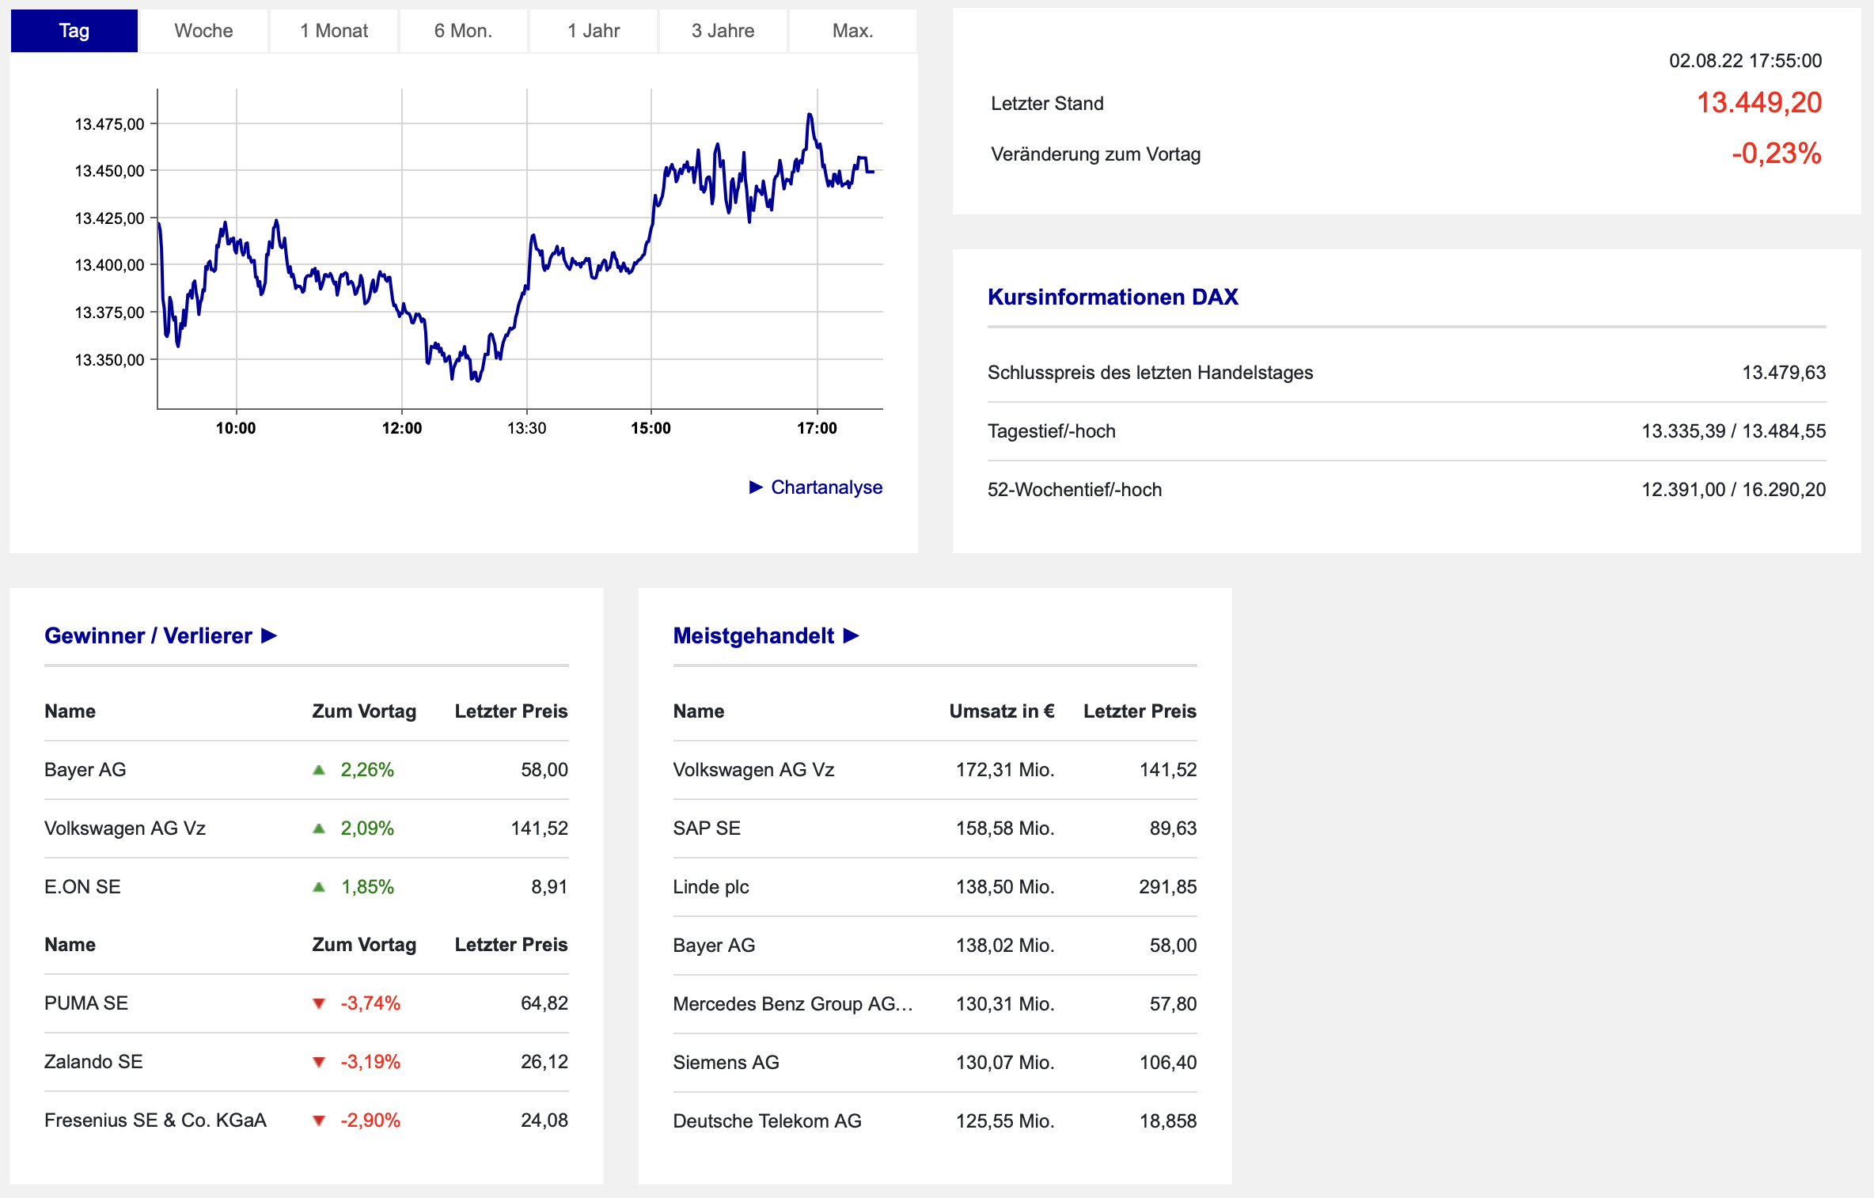Viewport: 1874px width, 1198px height.
Task: Click the Mercedes Benz Group AG... row
Action: (935, 1004)
